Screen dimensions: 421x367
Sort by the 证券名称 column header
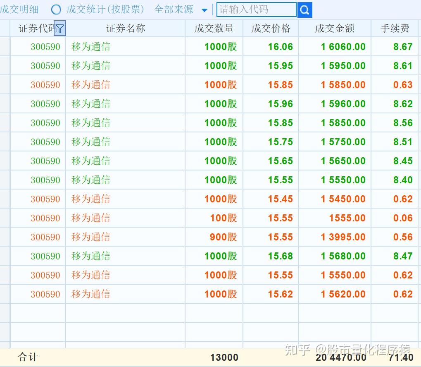point(126,28)
